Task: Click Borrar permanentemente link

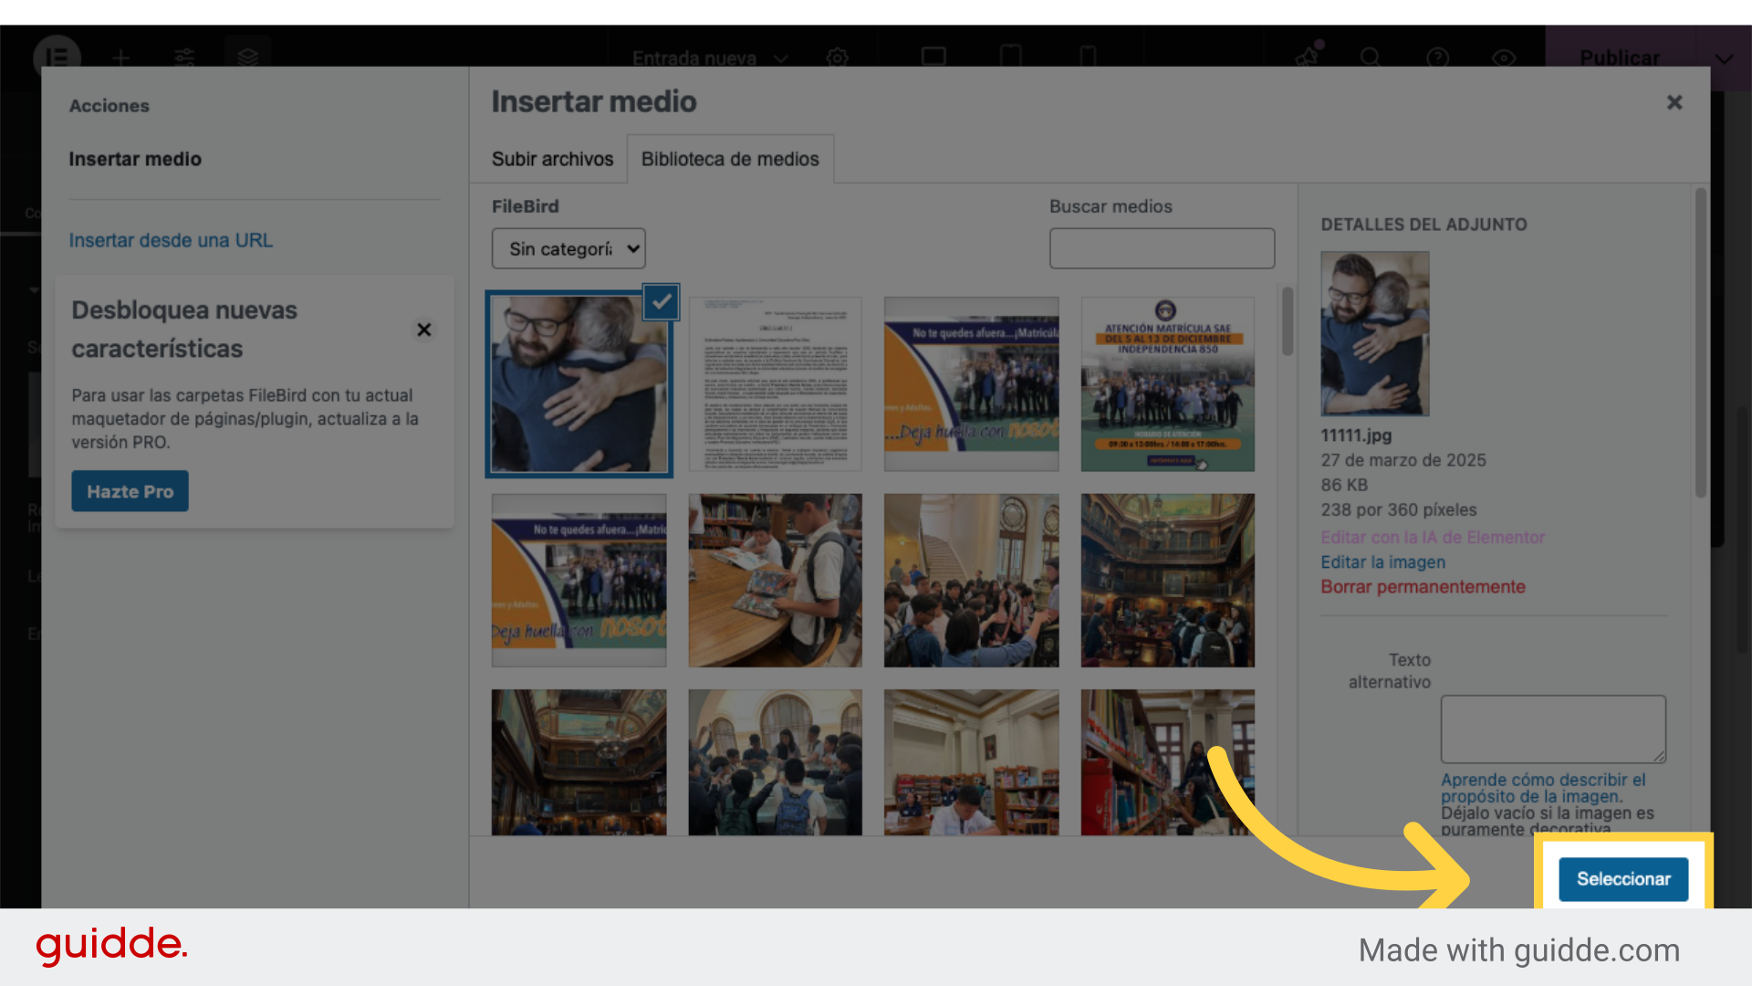Action: click(x=1423, y=587)
